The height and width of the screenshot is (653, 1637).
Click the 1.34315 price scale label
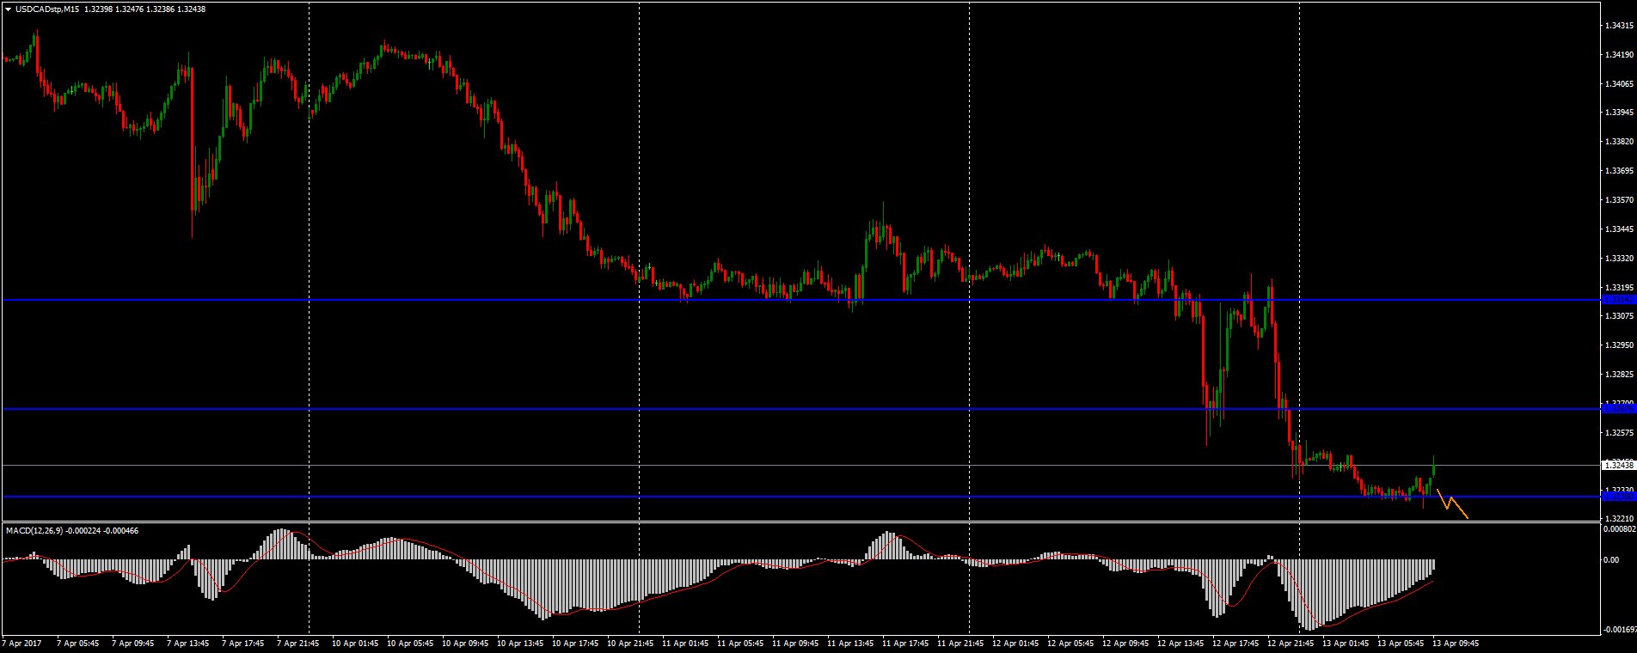pyautogui.click(x=1618, y=26)
